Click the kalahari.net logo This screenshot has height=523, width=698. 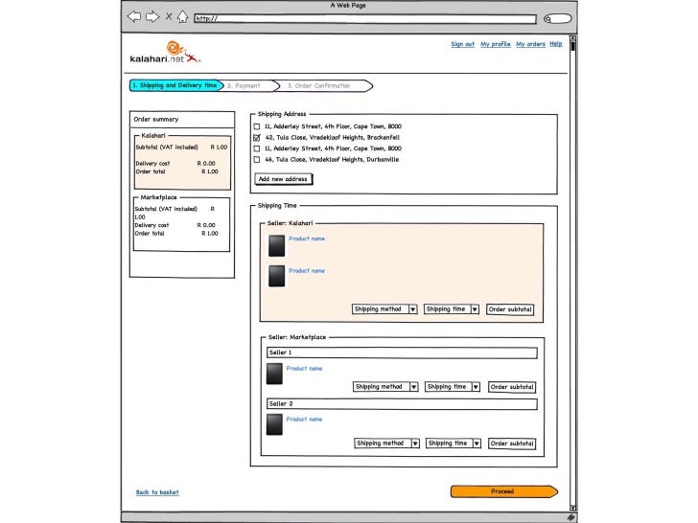tap(165, 52)
